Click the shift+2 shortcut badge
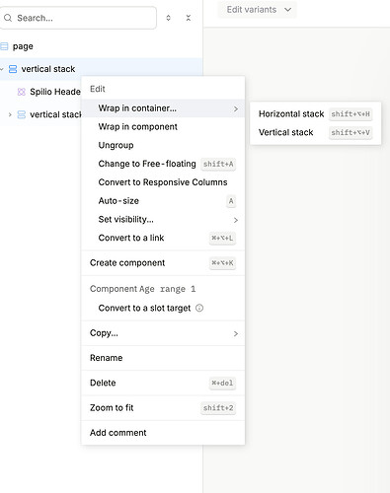 218,408
